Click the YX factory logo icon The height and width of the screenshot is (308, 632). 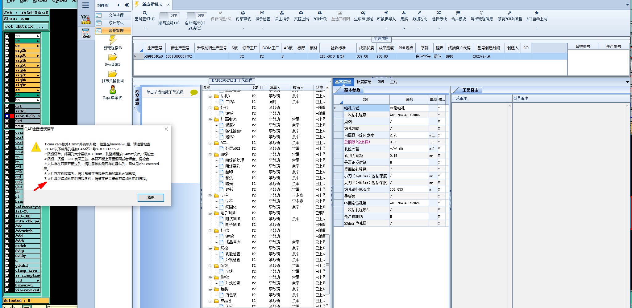(85, 19)
